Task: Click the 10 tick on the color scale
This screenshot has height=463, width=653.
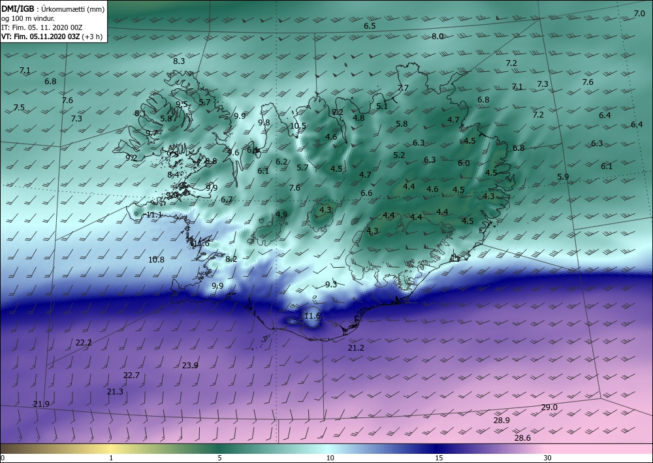Action: click(x=330, y=458)
